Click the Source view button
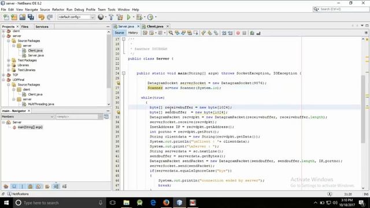 pos(120,33)
